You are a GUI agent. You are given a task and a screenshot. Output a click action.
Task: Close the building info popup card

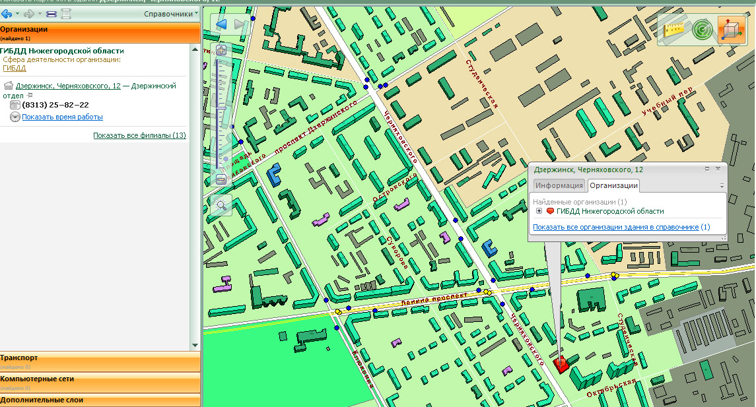click(718, 169)
